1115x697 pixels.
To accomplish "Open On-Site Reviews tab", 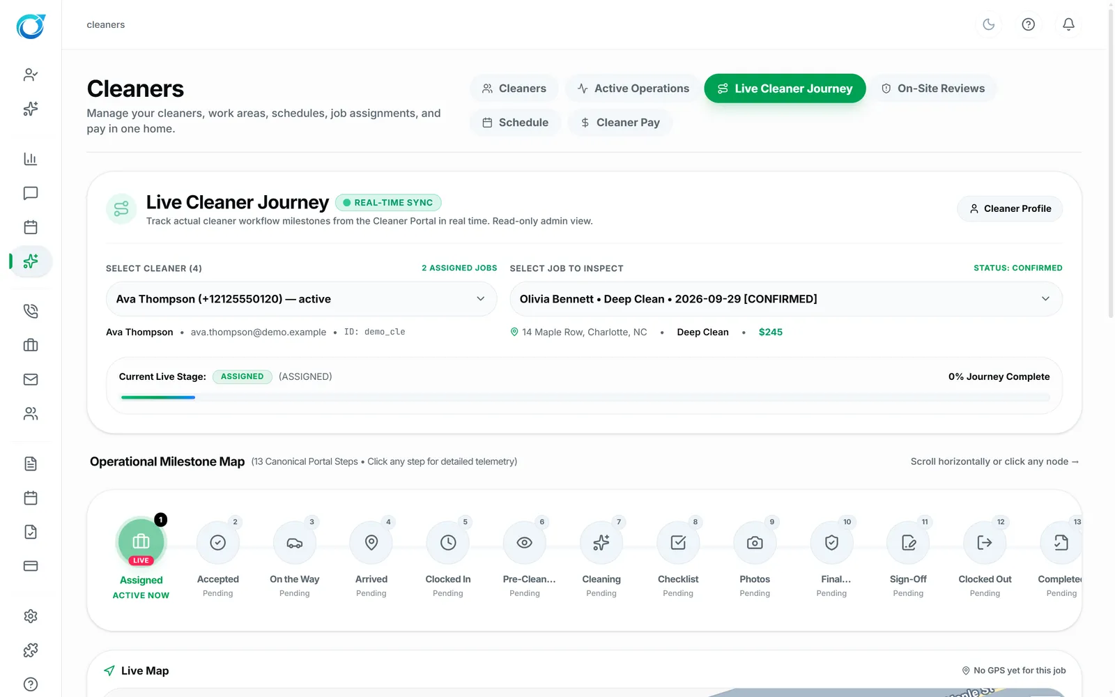I will coord(933,89).
